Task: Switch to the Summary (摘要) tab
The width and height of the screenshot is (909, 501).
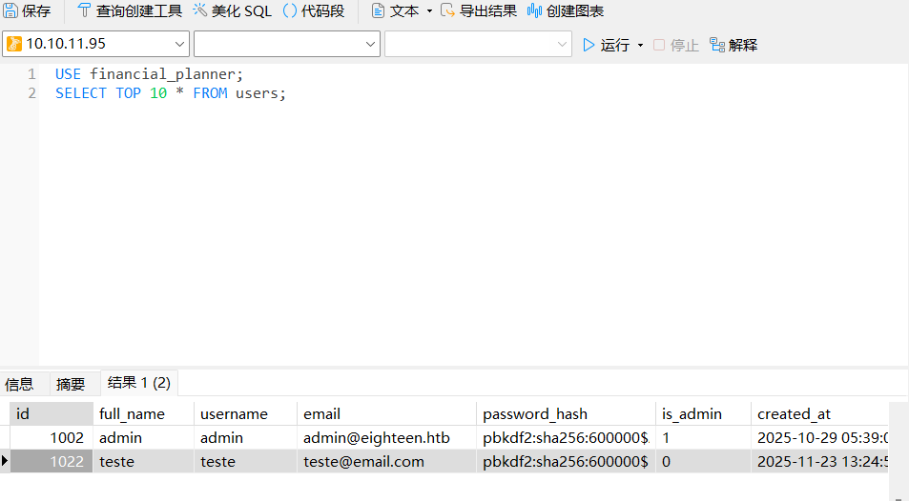Action: pyautogui.click(x=71, y=384)
